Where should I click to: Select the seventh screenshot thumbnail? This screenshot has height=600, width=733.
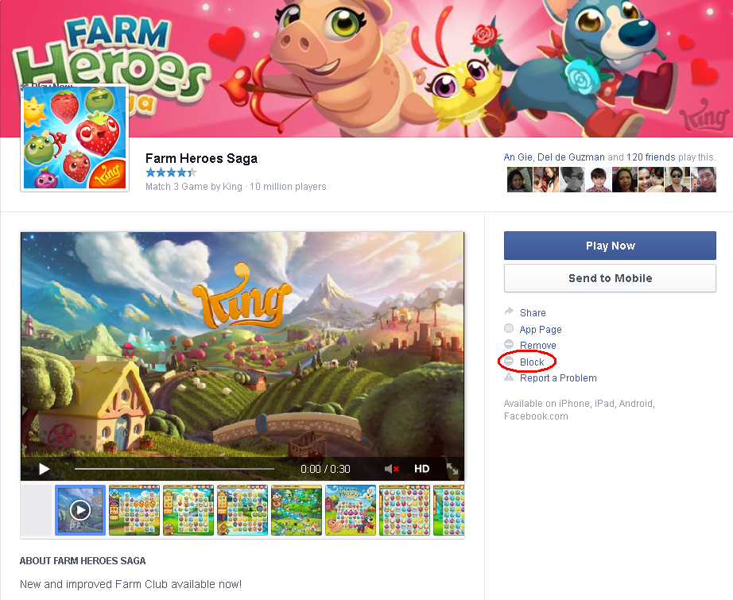(x=405, y=510)
